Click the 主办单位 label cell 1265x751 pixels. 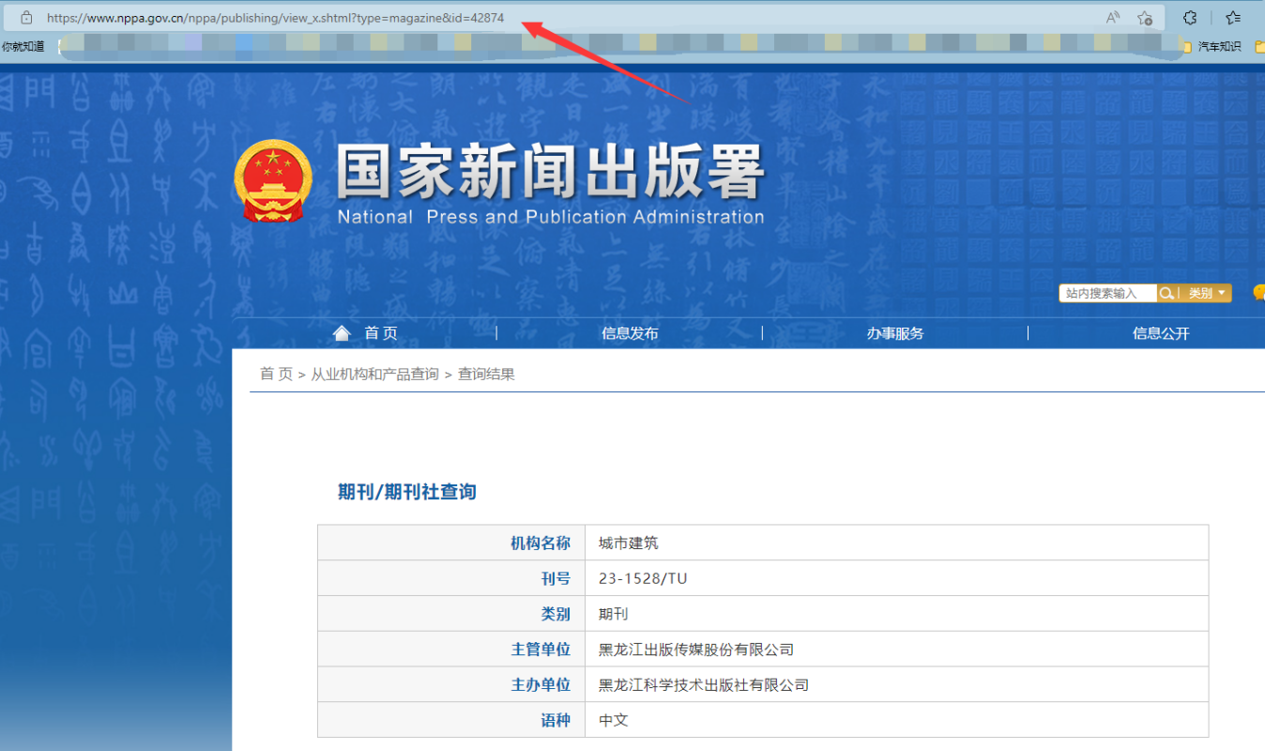[x=451, y=685]
